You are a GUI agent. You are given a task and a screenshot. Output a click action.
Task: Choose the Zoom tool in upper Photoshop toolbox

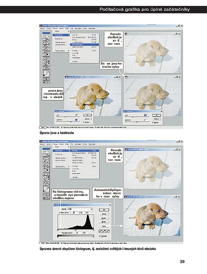(x=48, y=67)
